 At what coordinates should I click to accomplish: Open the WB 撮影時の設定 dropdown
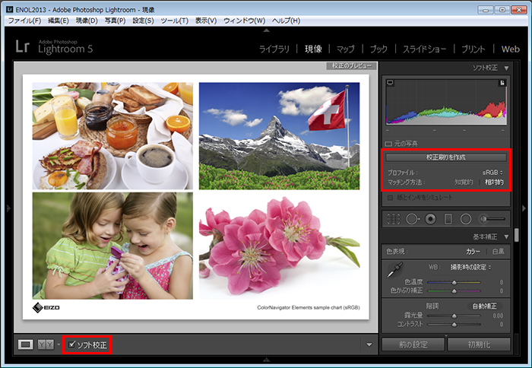[470, 267]
